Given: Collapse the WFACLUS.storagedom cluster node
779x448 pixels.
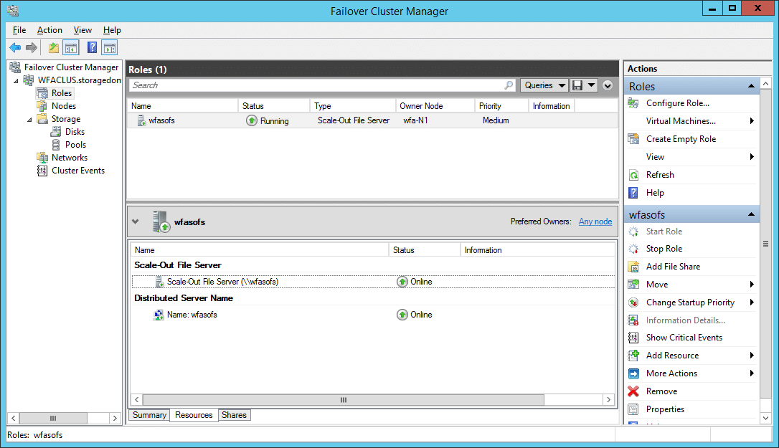Looking at the screenshot, I should coord(16,80).
